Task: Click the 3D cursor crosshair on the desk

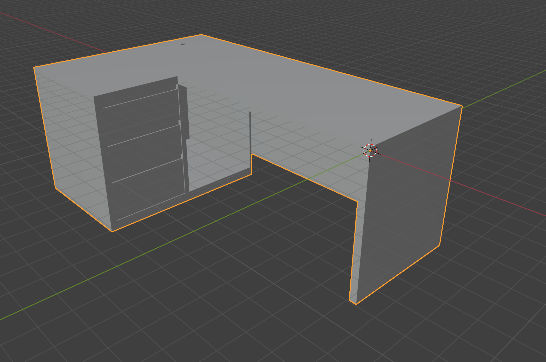Action: pos(370,150)
